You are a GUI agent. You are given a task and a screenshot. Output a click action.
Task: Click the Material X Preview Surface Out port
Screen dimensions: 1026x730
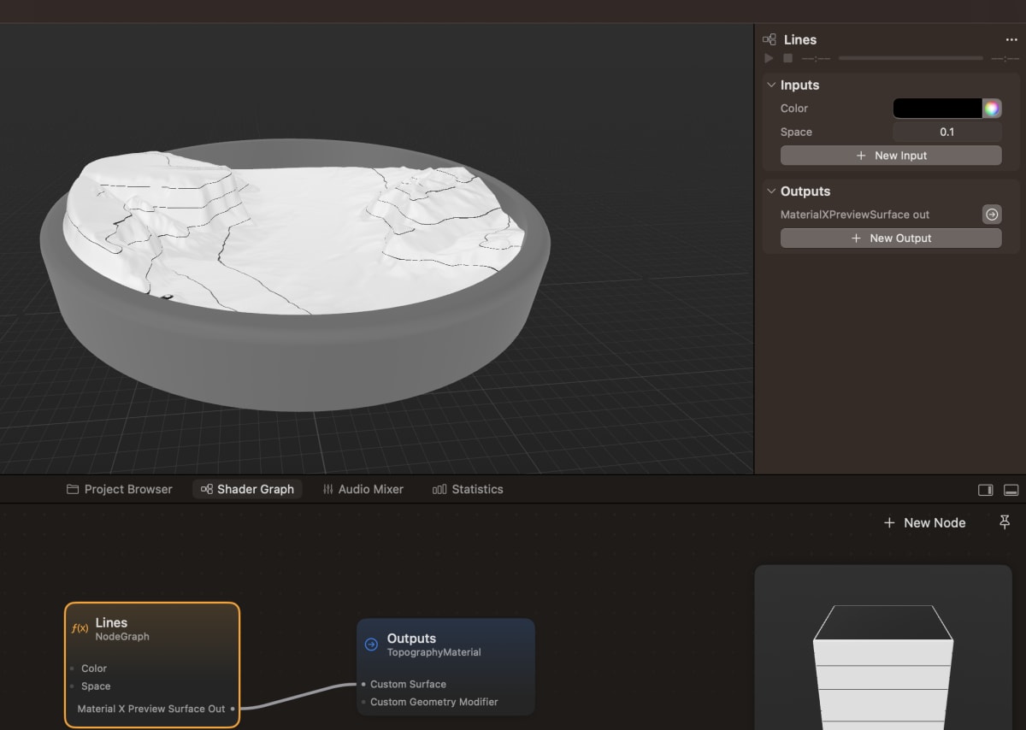click(x=233, y=709)
